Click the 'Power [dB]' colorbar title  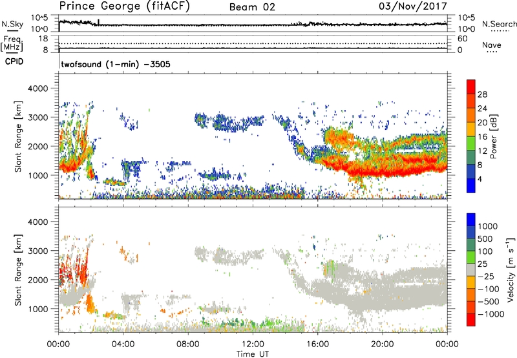click(x=493, y=136)
